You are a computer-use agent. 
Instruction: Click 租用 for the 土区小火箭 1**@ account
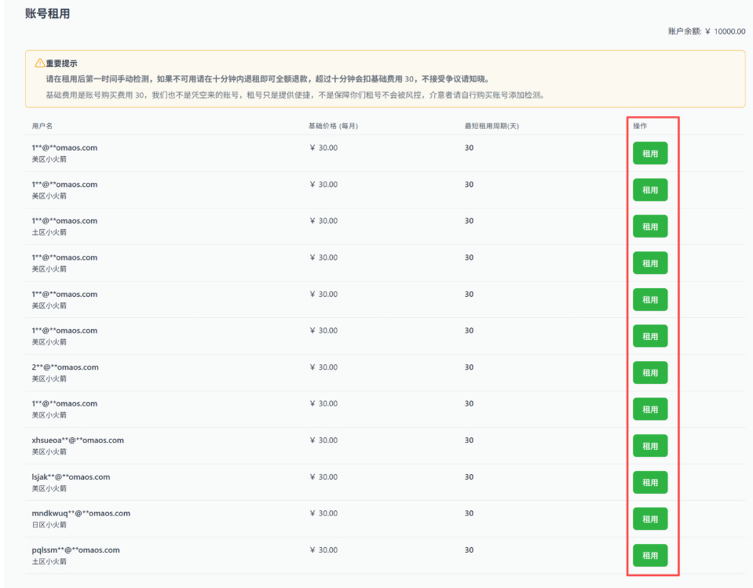(x=650, y=227)
